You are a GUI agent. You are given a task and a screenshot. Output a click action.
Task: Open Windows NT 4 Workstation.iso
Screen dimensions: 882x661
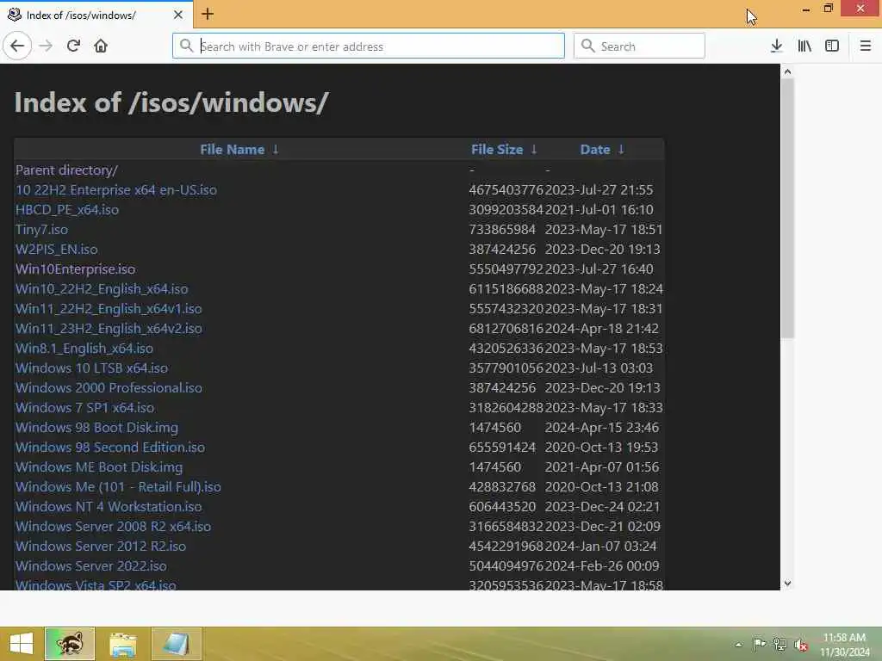click(x=109, y=506)
